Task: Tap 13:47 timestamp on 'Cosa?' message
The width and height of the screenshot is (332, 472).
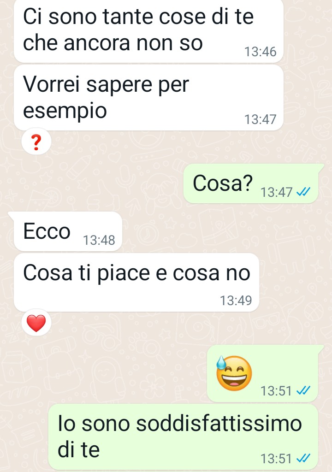Action: coord(277,192)
